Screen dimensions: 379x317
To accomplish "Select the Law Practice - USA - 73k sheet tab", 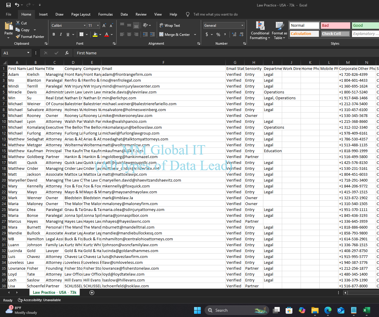I will 55,292.
